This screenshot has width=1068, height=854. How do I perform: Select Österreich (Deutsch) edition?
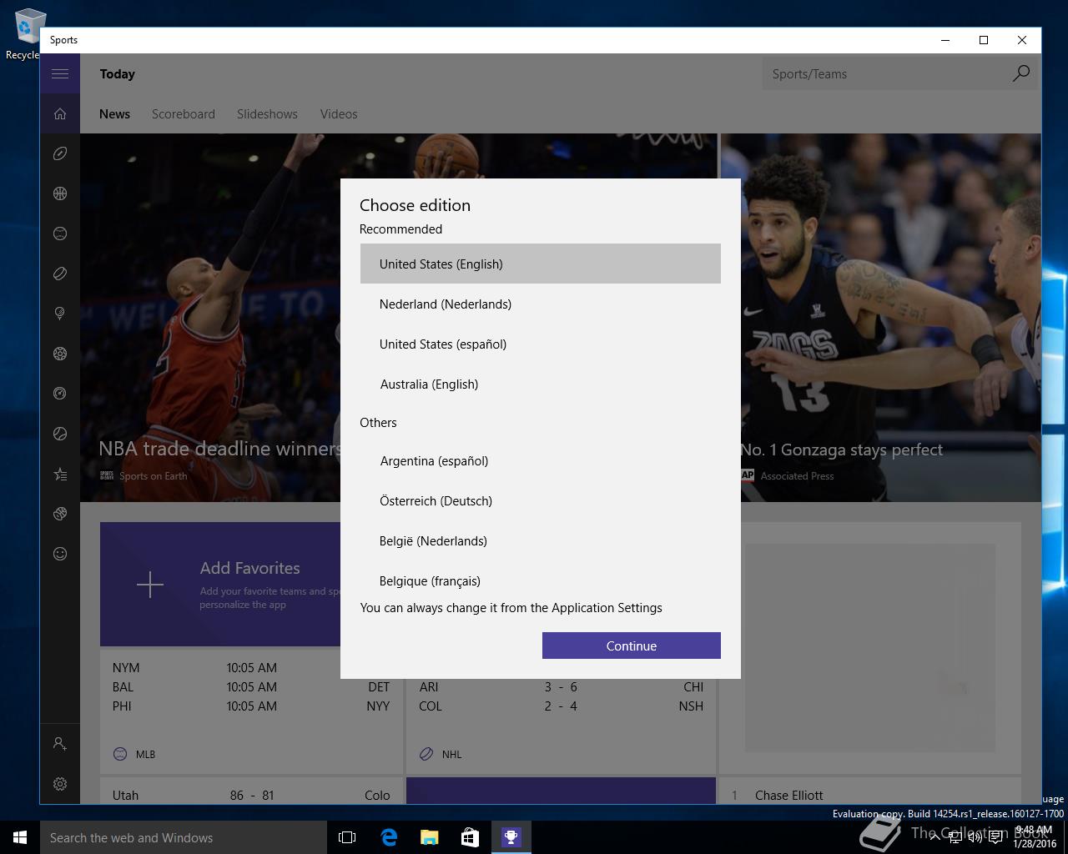click(x=541, y=500)
